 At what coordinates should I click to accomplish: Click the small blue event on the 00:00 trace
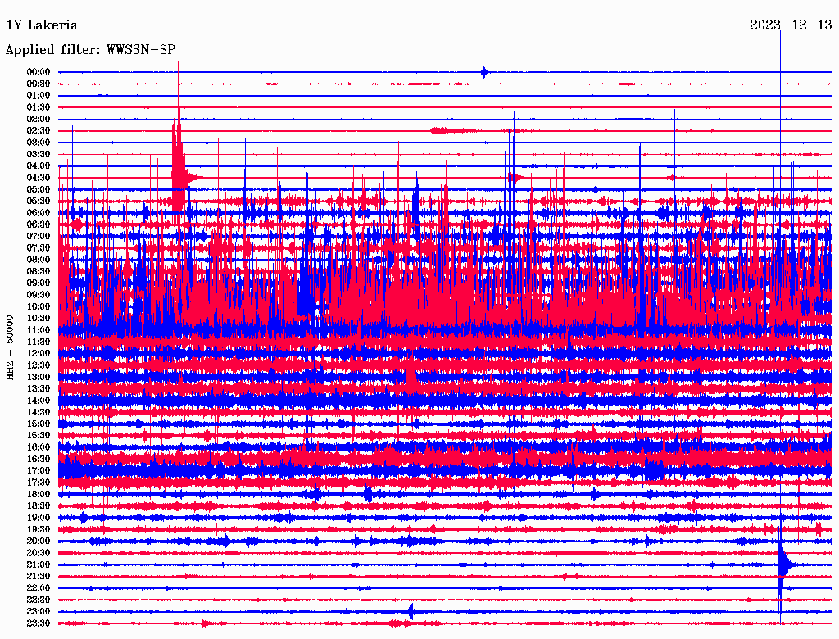[485, 72]
